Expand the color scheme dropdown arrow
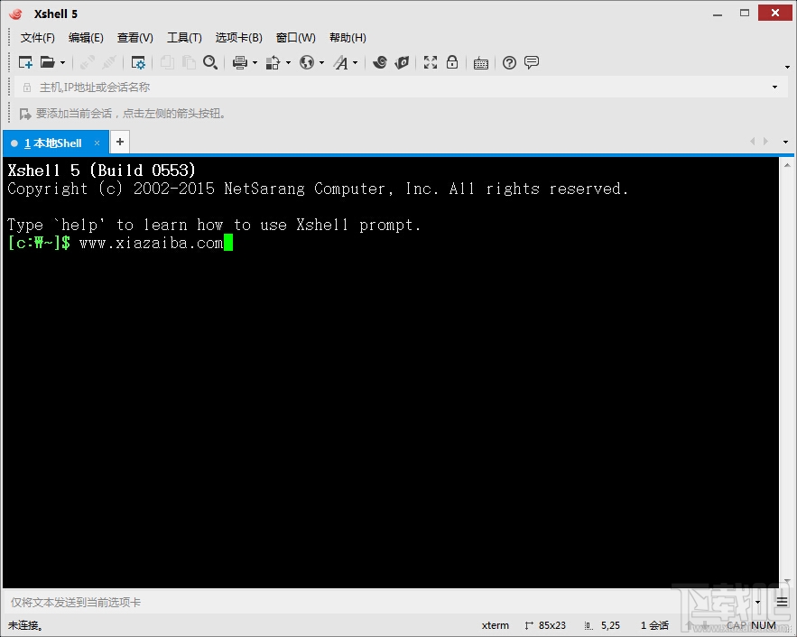The image size is (797, 637). (288, 63)
